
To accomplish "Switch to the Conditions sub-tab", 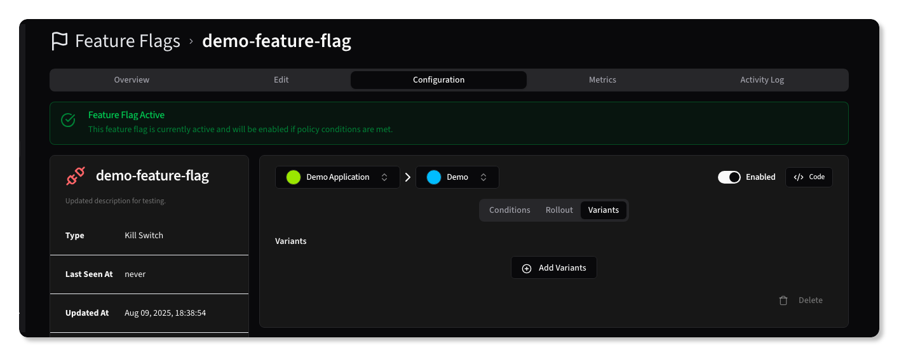I will [510, 210].
